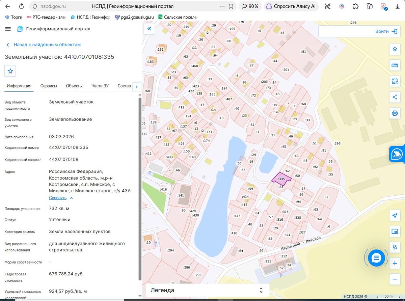Click the shield site-security icon
The height and width of the screenshot is (301, 405).
pos(35,6)
